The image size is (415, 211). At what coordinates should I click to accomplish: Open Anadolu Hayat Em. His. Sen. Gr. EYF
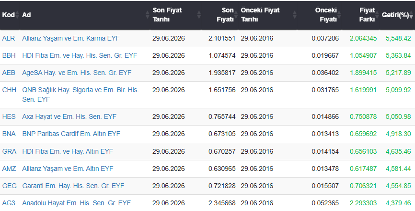pos(77,203)
